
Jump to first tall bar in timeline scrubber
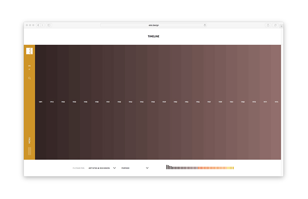(167, 167)
